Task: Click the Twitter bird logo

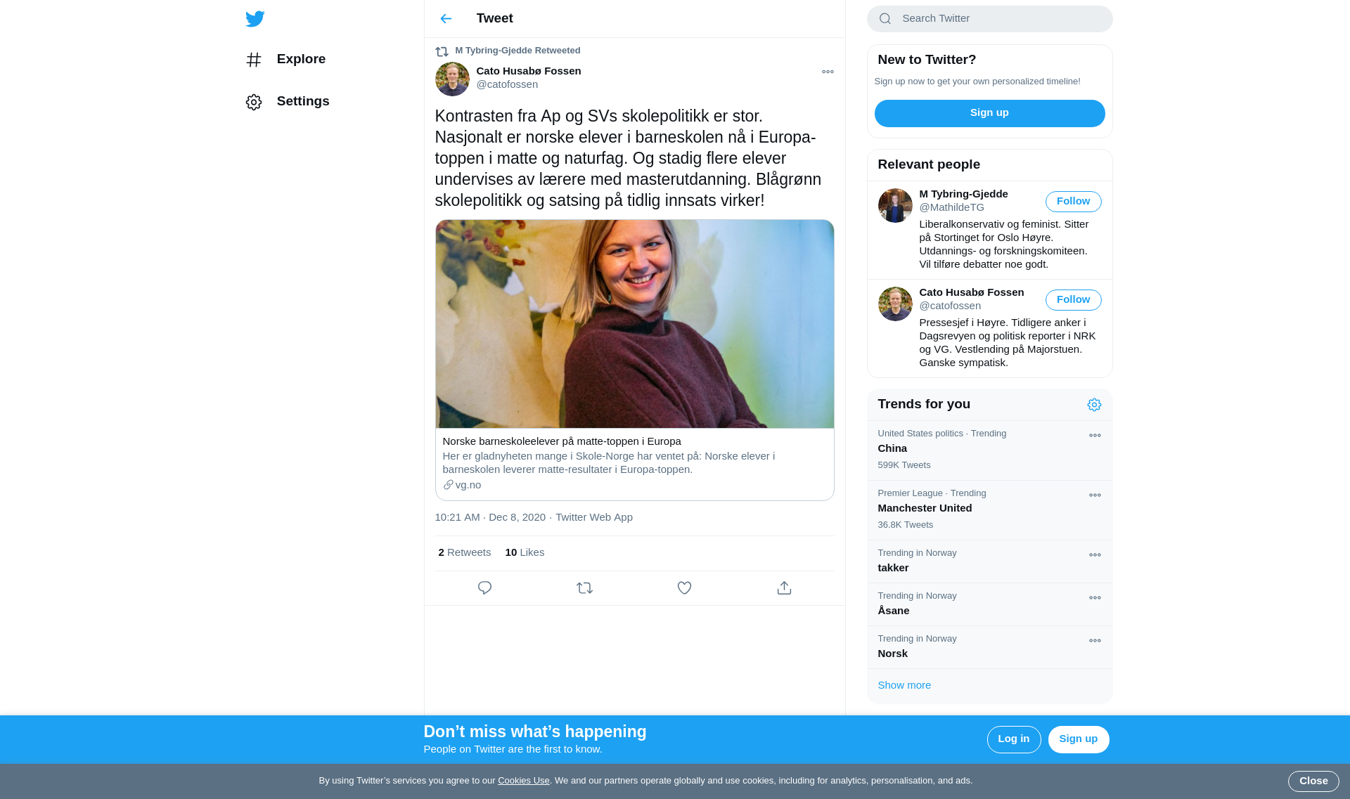Action: tap(255, 19)
